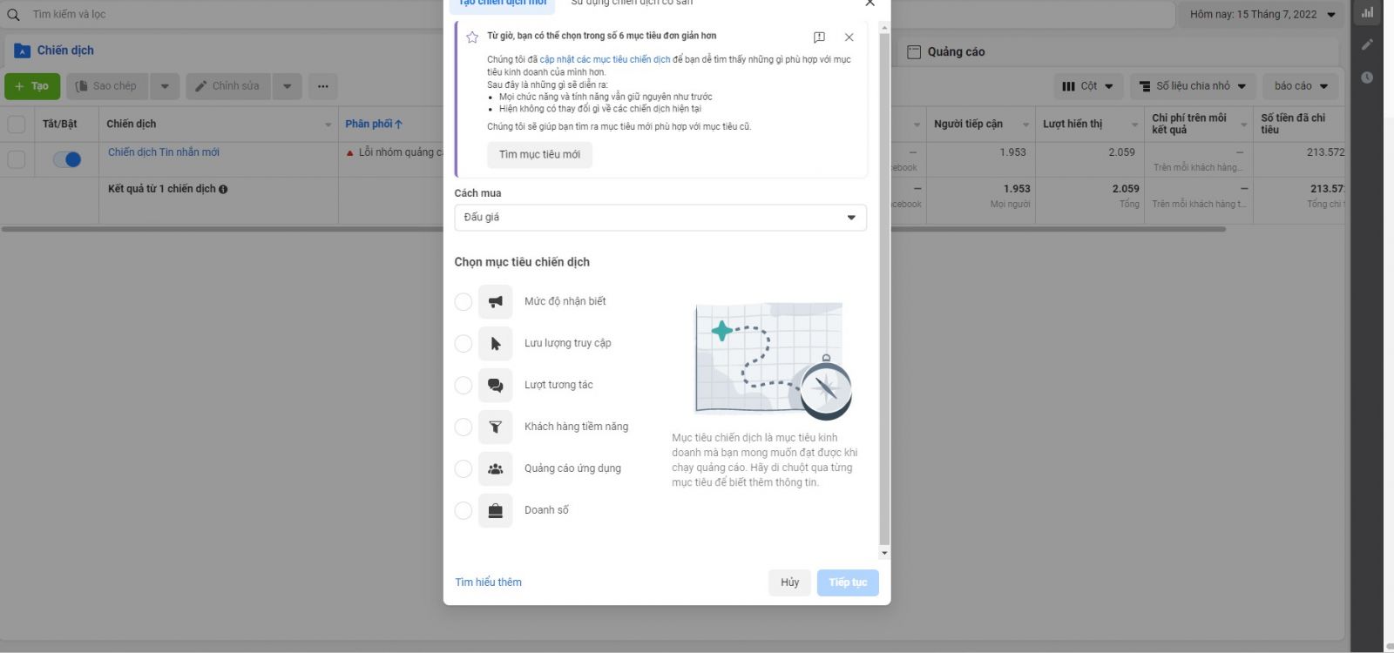Open the Cách mua Đấu giá dropdown

(660, 218)
